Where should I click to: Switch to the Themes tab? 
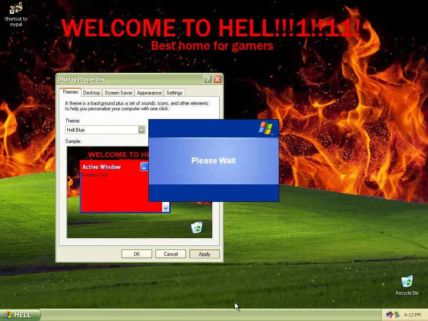pos(70,92)
